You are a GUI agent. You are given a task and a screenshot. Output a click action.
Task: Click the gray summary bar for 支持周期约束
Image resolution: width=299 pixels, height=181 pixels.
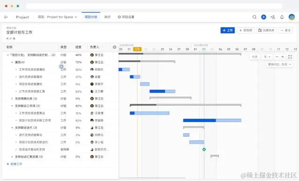coord(170,98)
